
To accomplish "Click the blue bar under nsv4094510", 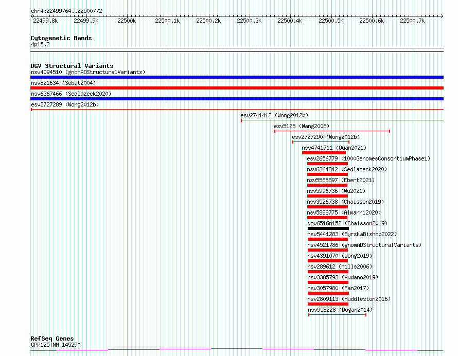I will (237, 77).
